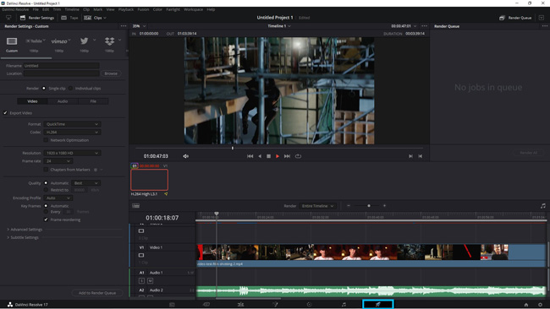Adjust the timeline zoom slider handle
This screenshot has width=550, height=309.
(369, 206)
